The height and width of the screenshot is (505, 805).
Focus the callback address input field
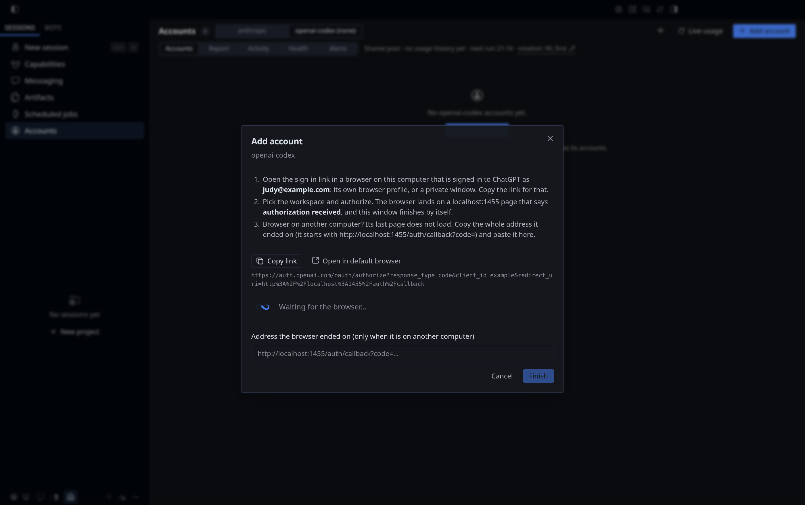402,353
